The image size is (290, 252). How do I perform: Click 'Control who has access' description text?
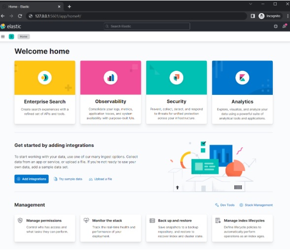point(47,229)
